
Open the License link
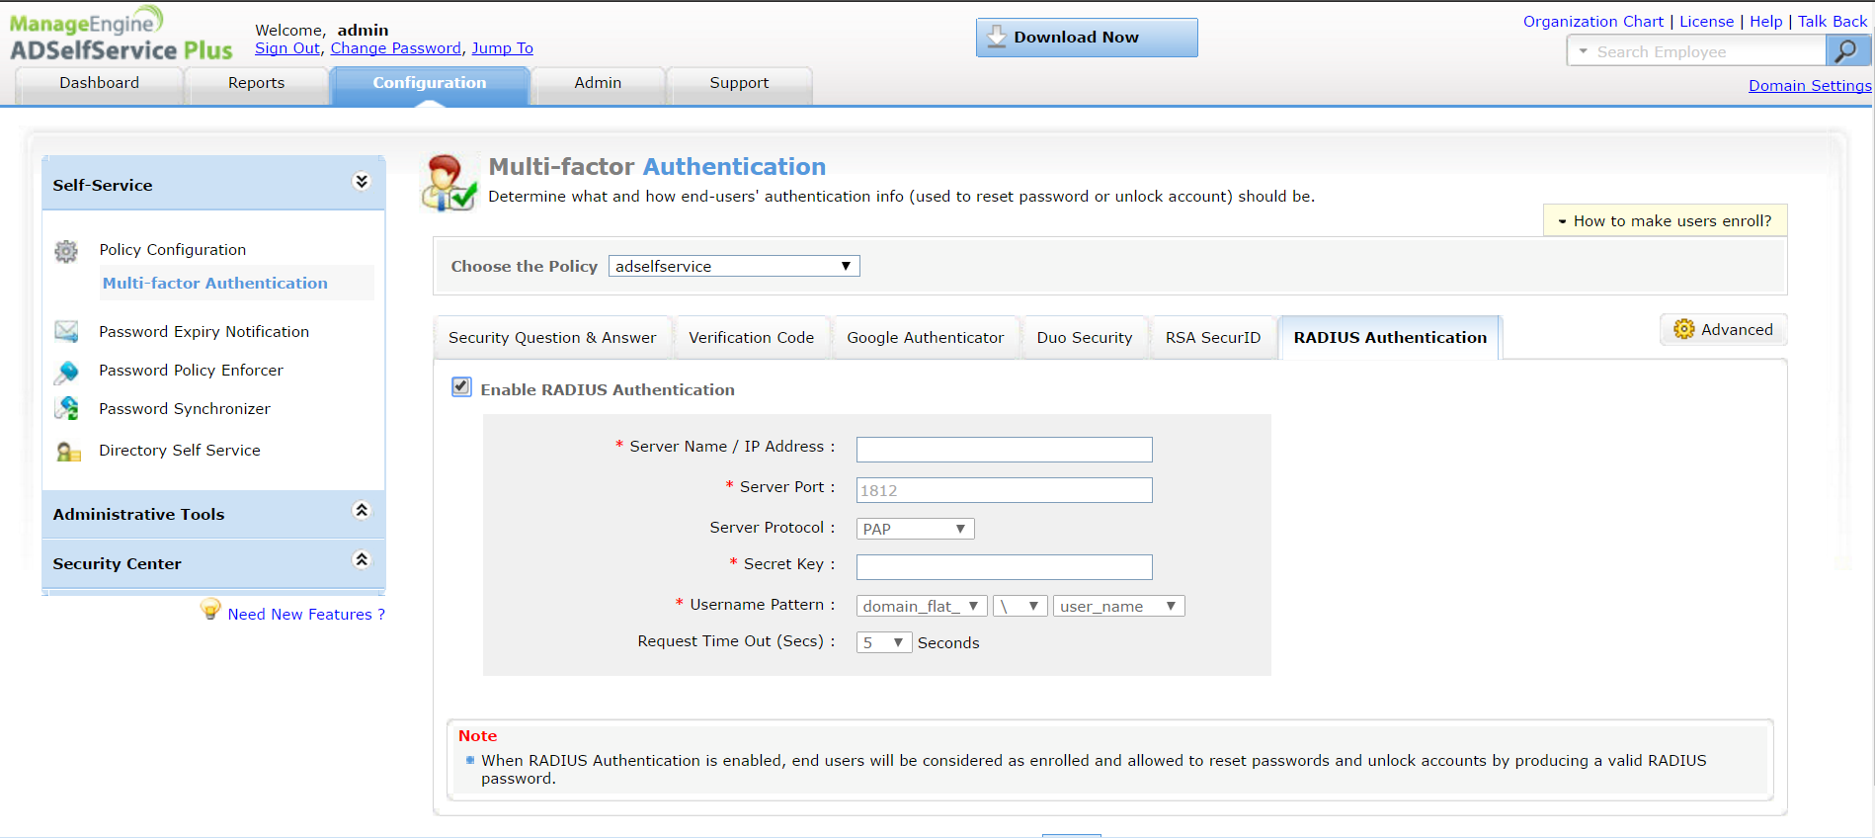coord(1706,22)
